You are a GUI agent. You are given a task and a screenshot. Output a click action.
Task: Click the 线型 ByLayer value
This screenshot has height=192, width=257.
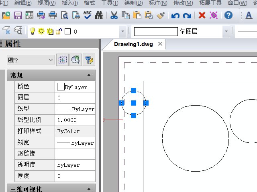(75, 109)
